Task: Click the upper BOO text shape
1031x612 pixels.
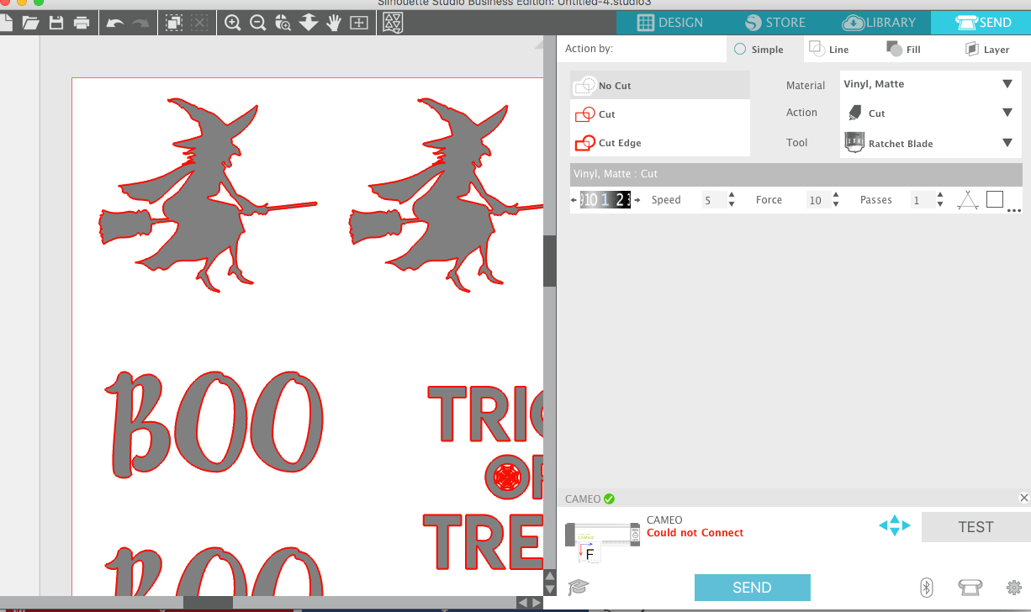Action: tap(214, 424)
